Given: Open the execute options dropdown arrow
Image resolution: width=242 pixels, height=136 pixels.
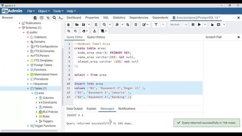Looking at the screenshot, I should pos(205,25).
